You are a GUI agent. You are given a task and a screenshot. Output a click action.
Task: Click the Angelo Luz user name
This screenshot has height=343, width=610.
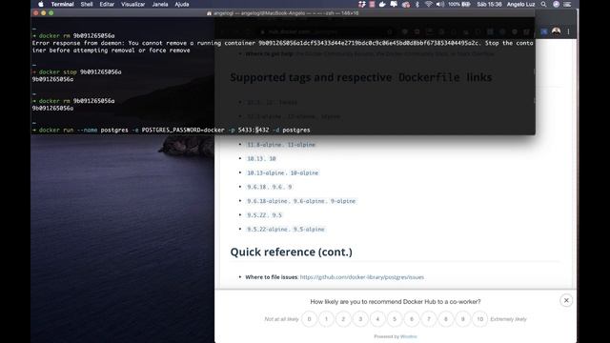point(521,4)
